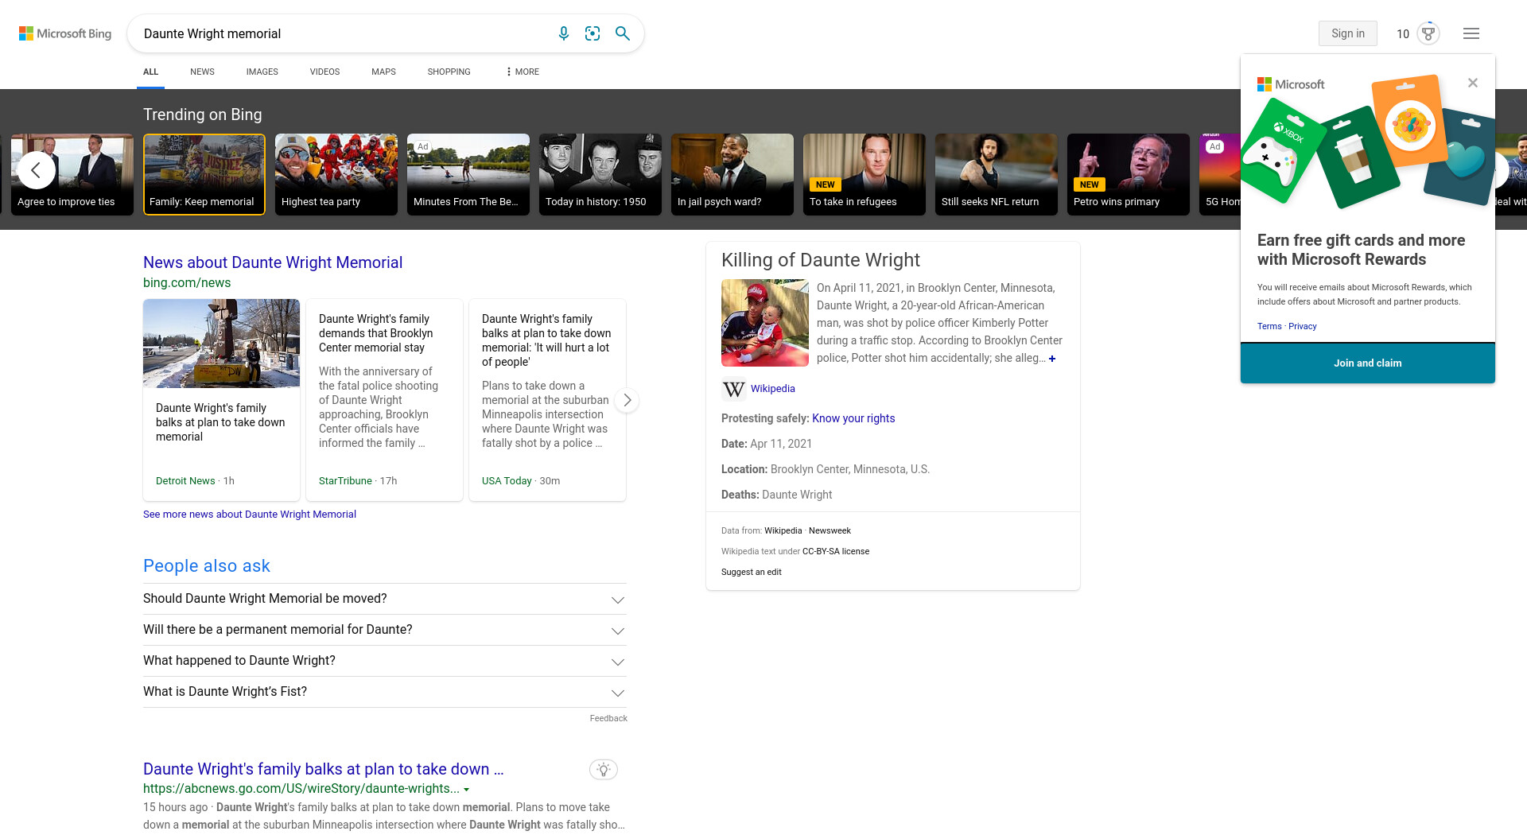1527x835 pixels.
Task: Open 'News about Daunte Wright Memorial' heading
Action: coord(273,262)
